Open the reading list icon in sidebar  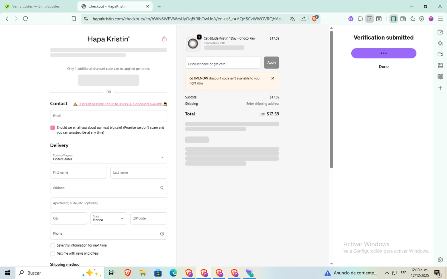pyautogui.click(x=440, y=77)
